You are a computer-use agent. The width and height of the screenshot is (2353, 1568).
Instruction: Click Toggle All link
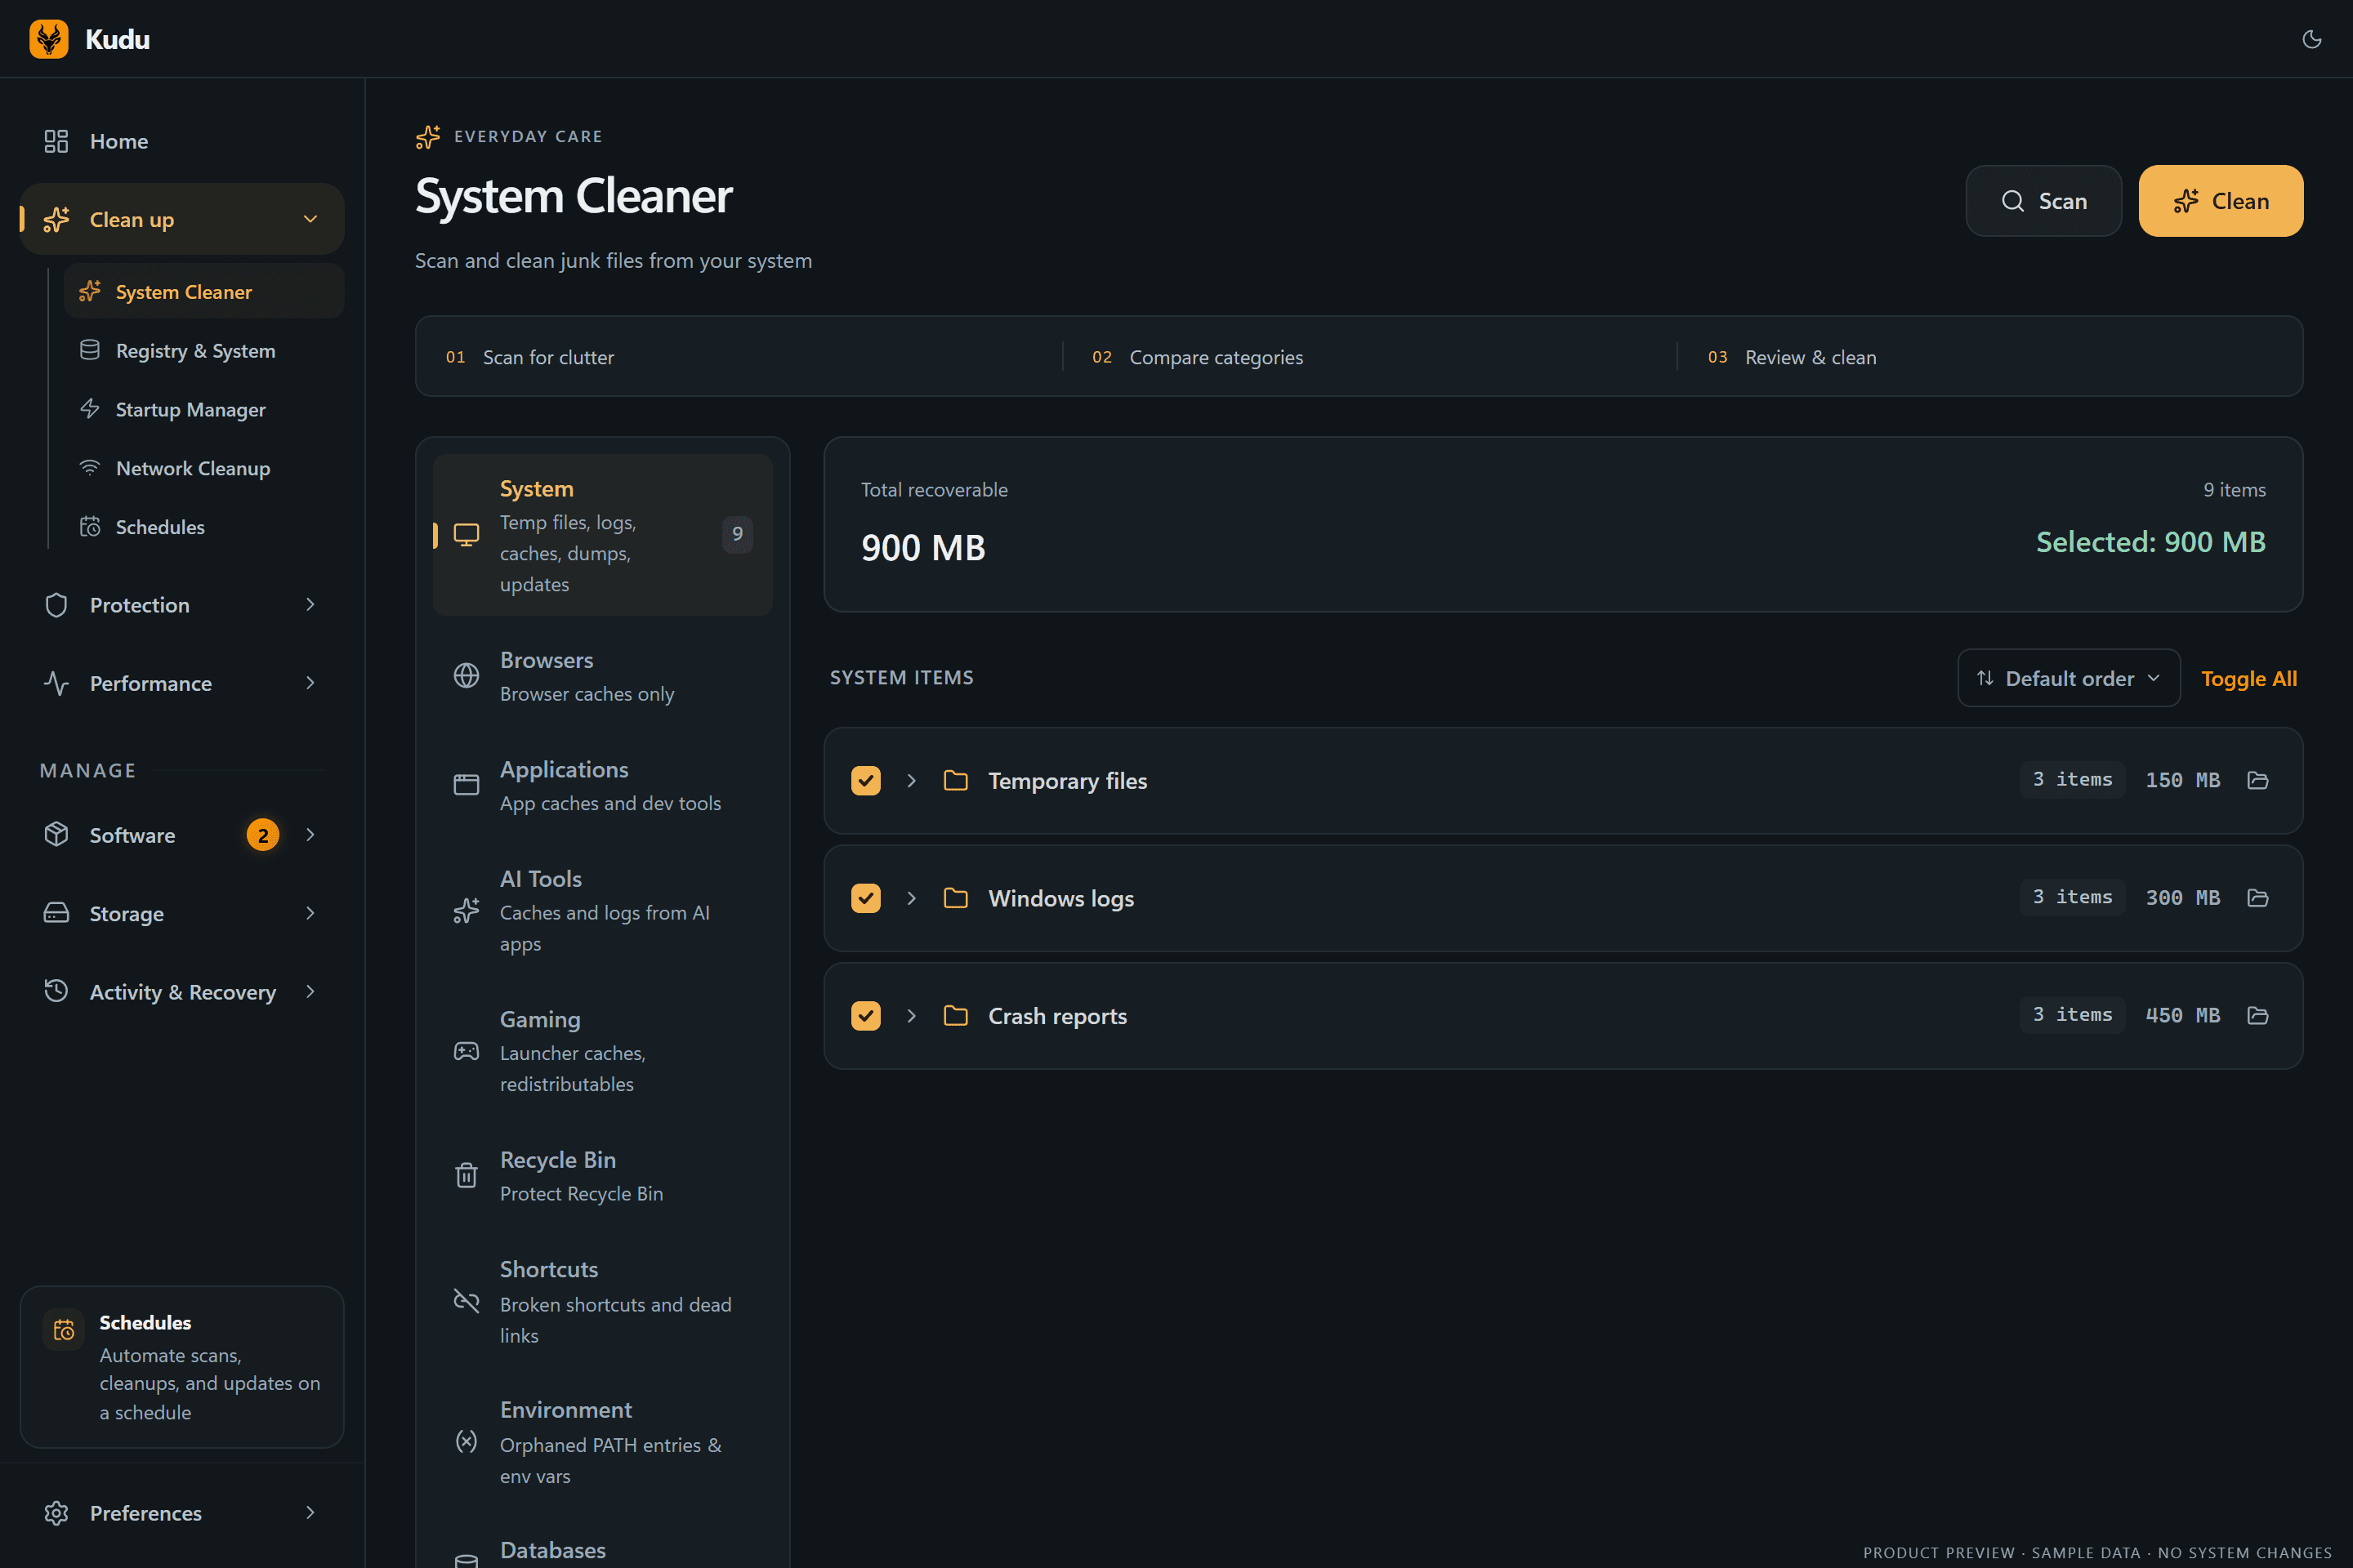pyautogui.click(x=2248, y=678)
